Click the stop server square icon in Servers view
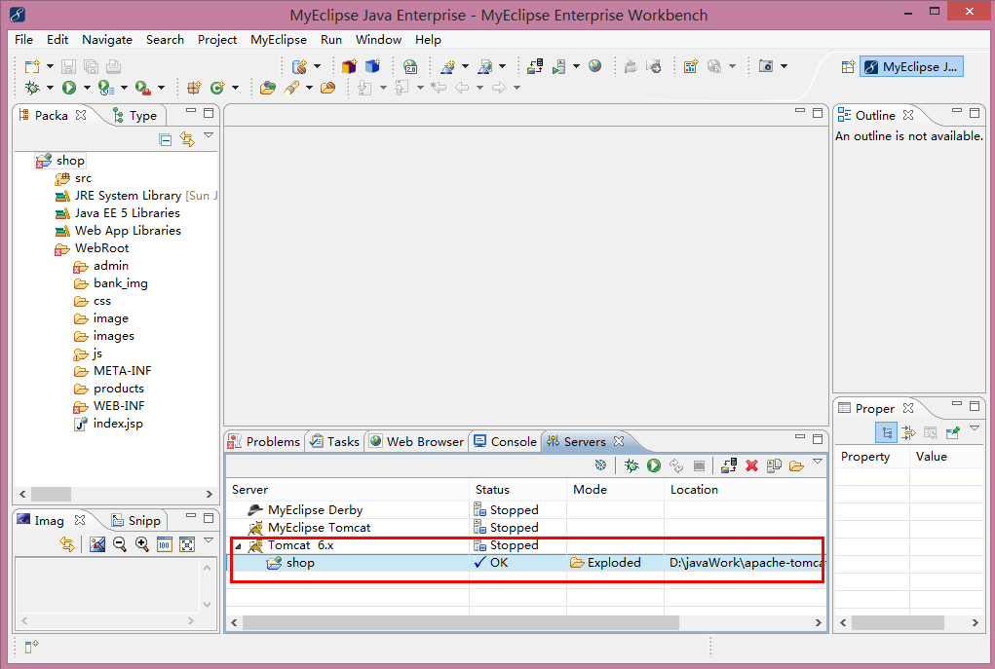Screen dimensions: 995x669 point(699,466)
